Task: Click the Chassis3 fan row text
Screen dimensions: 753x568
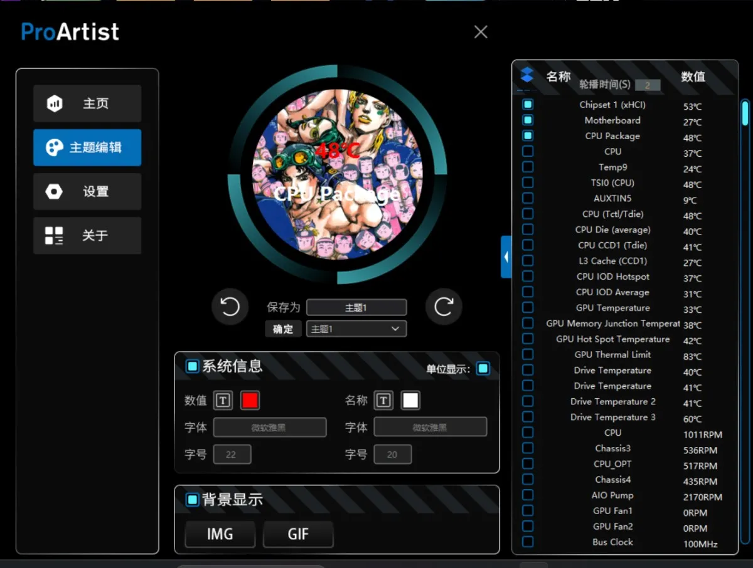Action: coord(613,448)
